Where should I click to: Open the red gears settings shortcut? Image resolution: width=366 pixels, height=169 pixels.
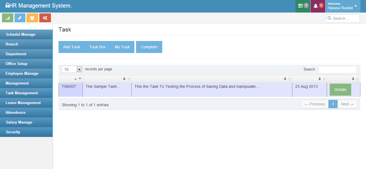pos(45,18)
